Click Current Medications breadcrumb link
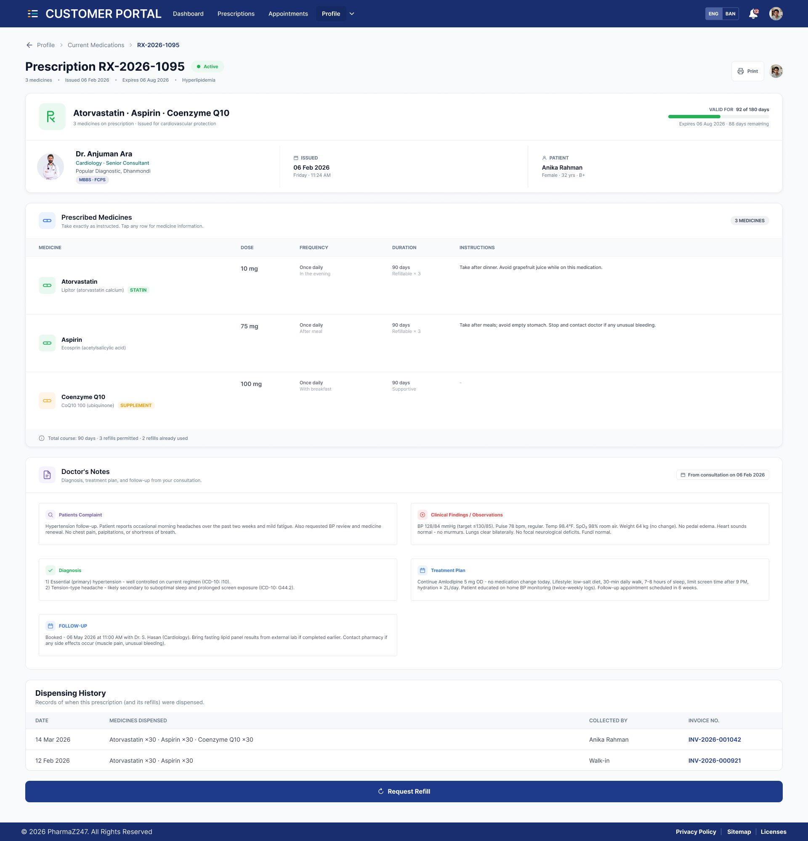Image resolution: width=808 pixels, height=841 pixels. coord(96,45)
